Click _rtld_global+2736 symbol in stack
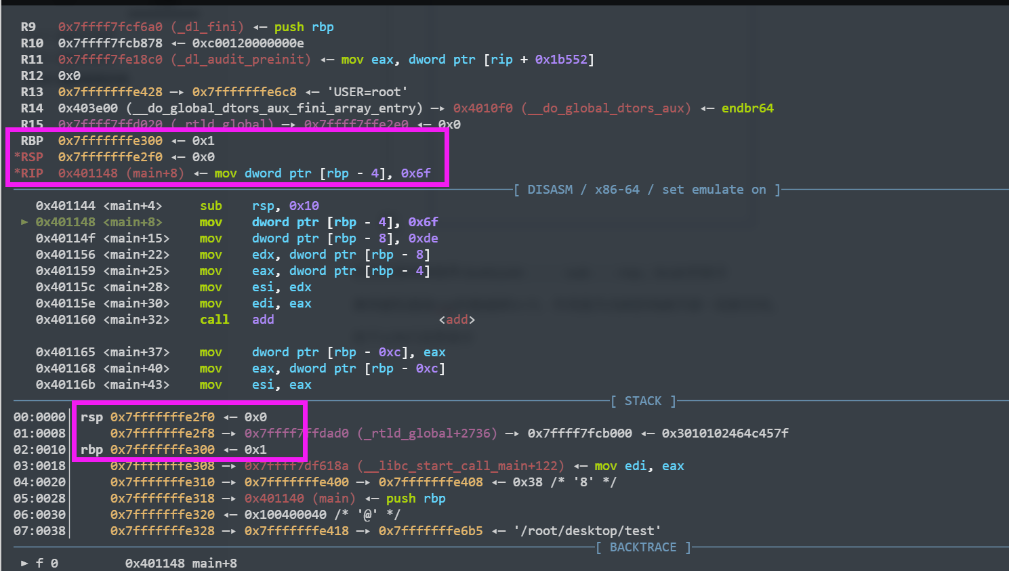The width and height of the screenshot is (1009, 571). 427,433
